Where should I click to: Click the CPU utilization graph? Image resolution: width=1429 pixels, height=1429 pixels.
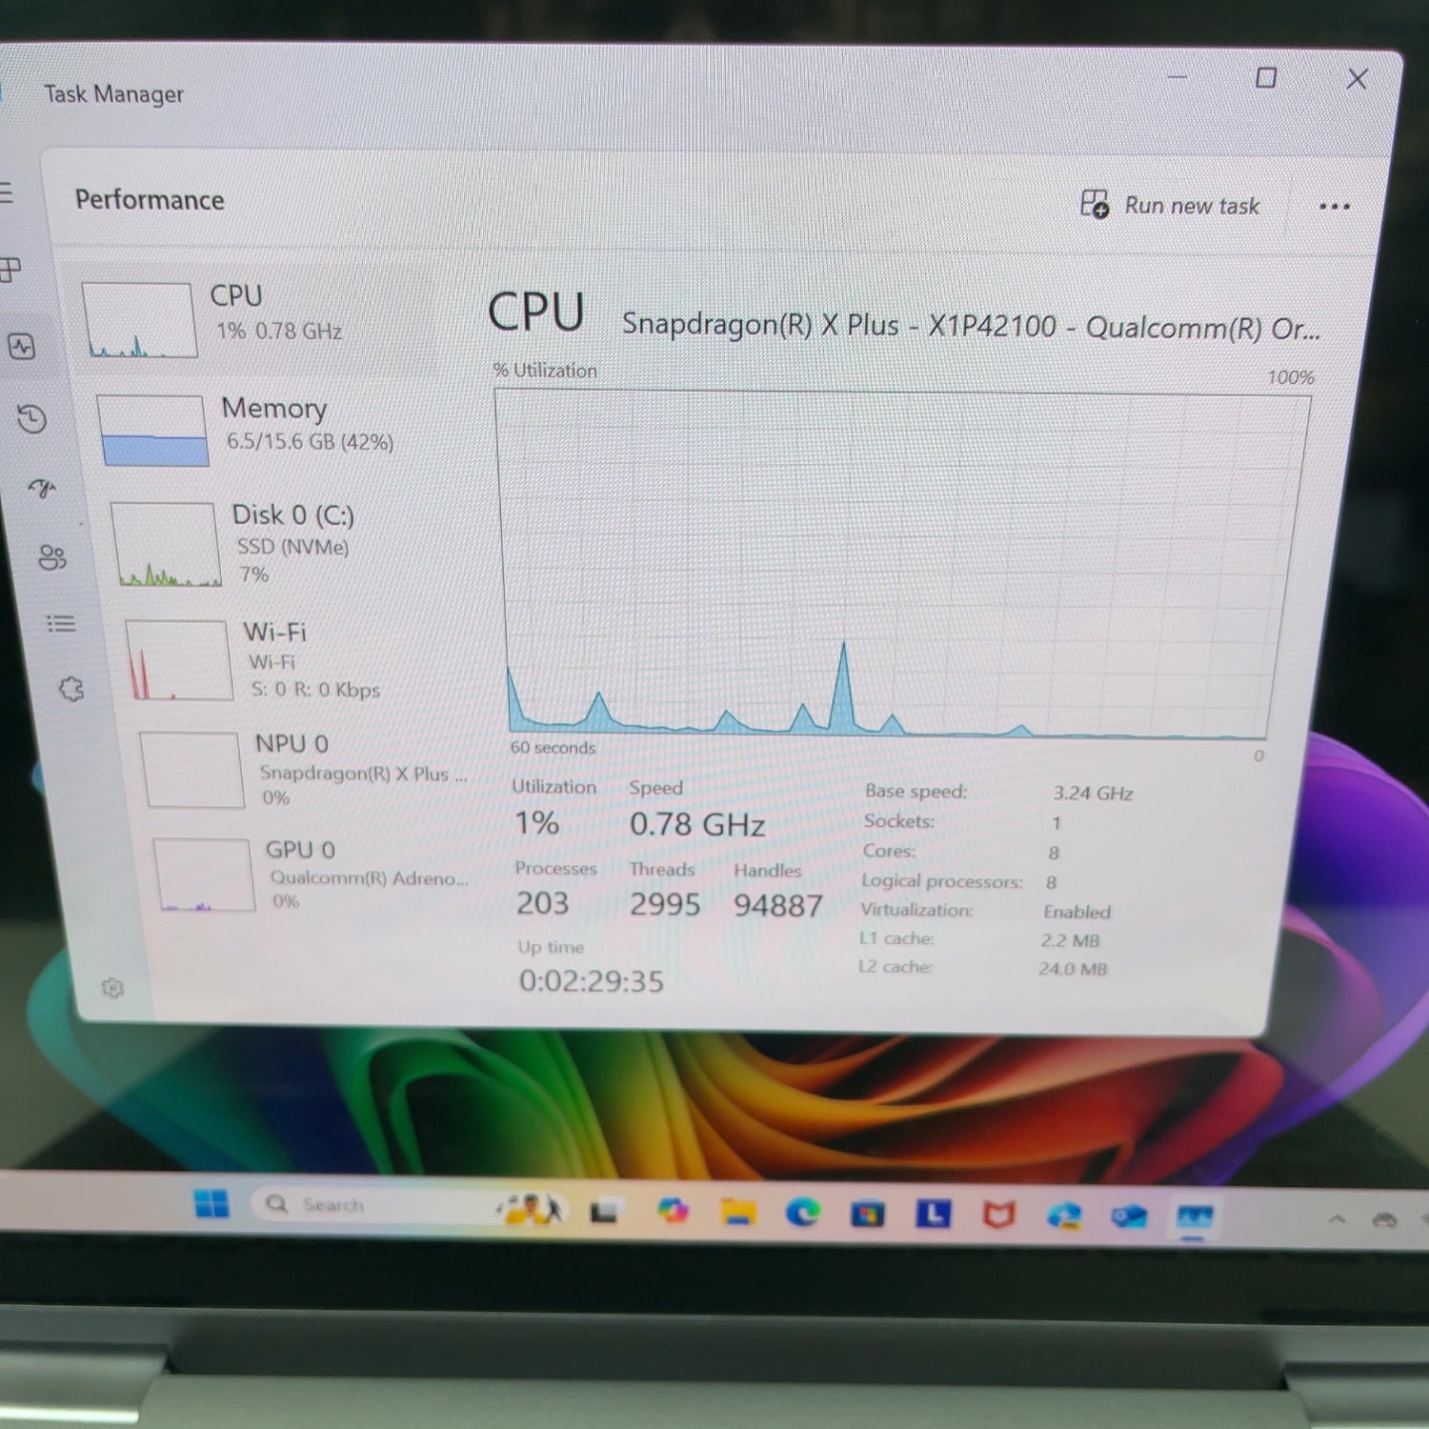(900, 565)
